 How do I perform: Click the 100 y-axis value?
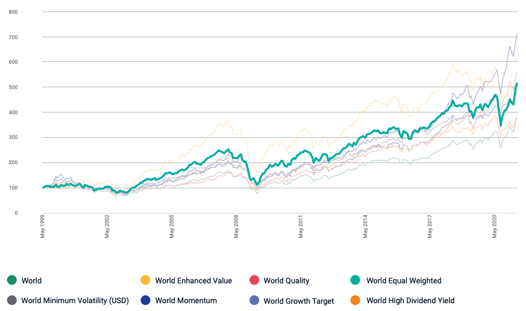point(13,188)
